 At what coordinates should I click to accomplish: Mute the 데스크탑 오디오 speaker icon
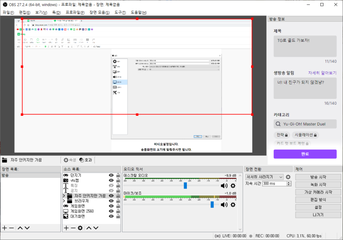[224, 186]
